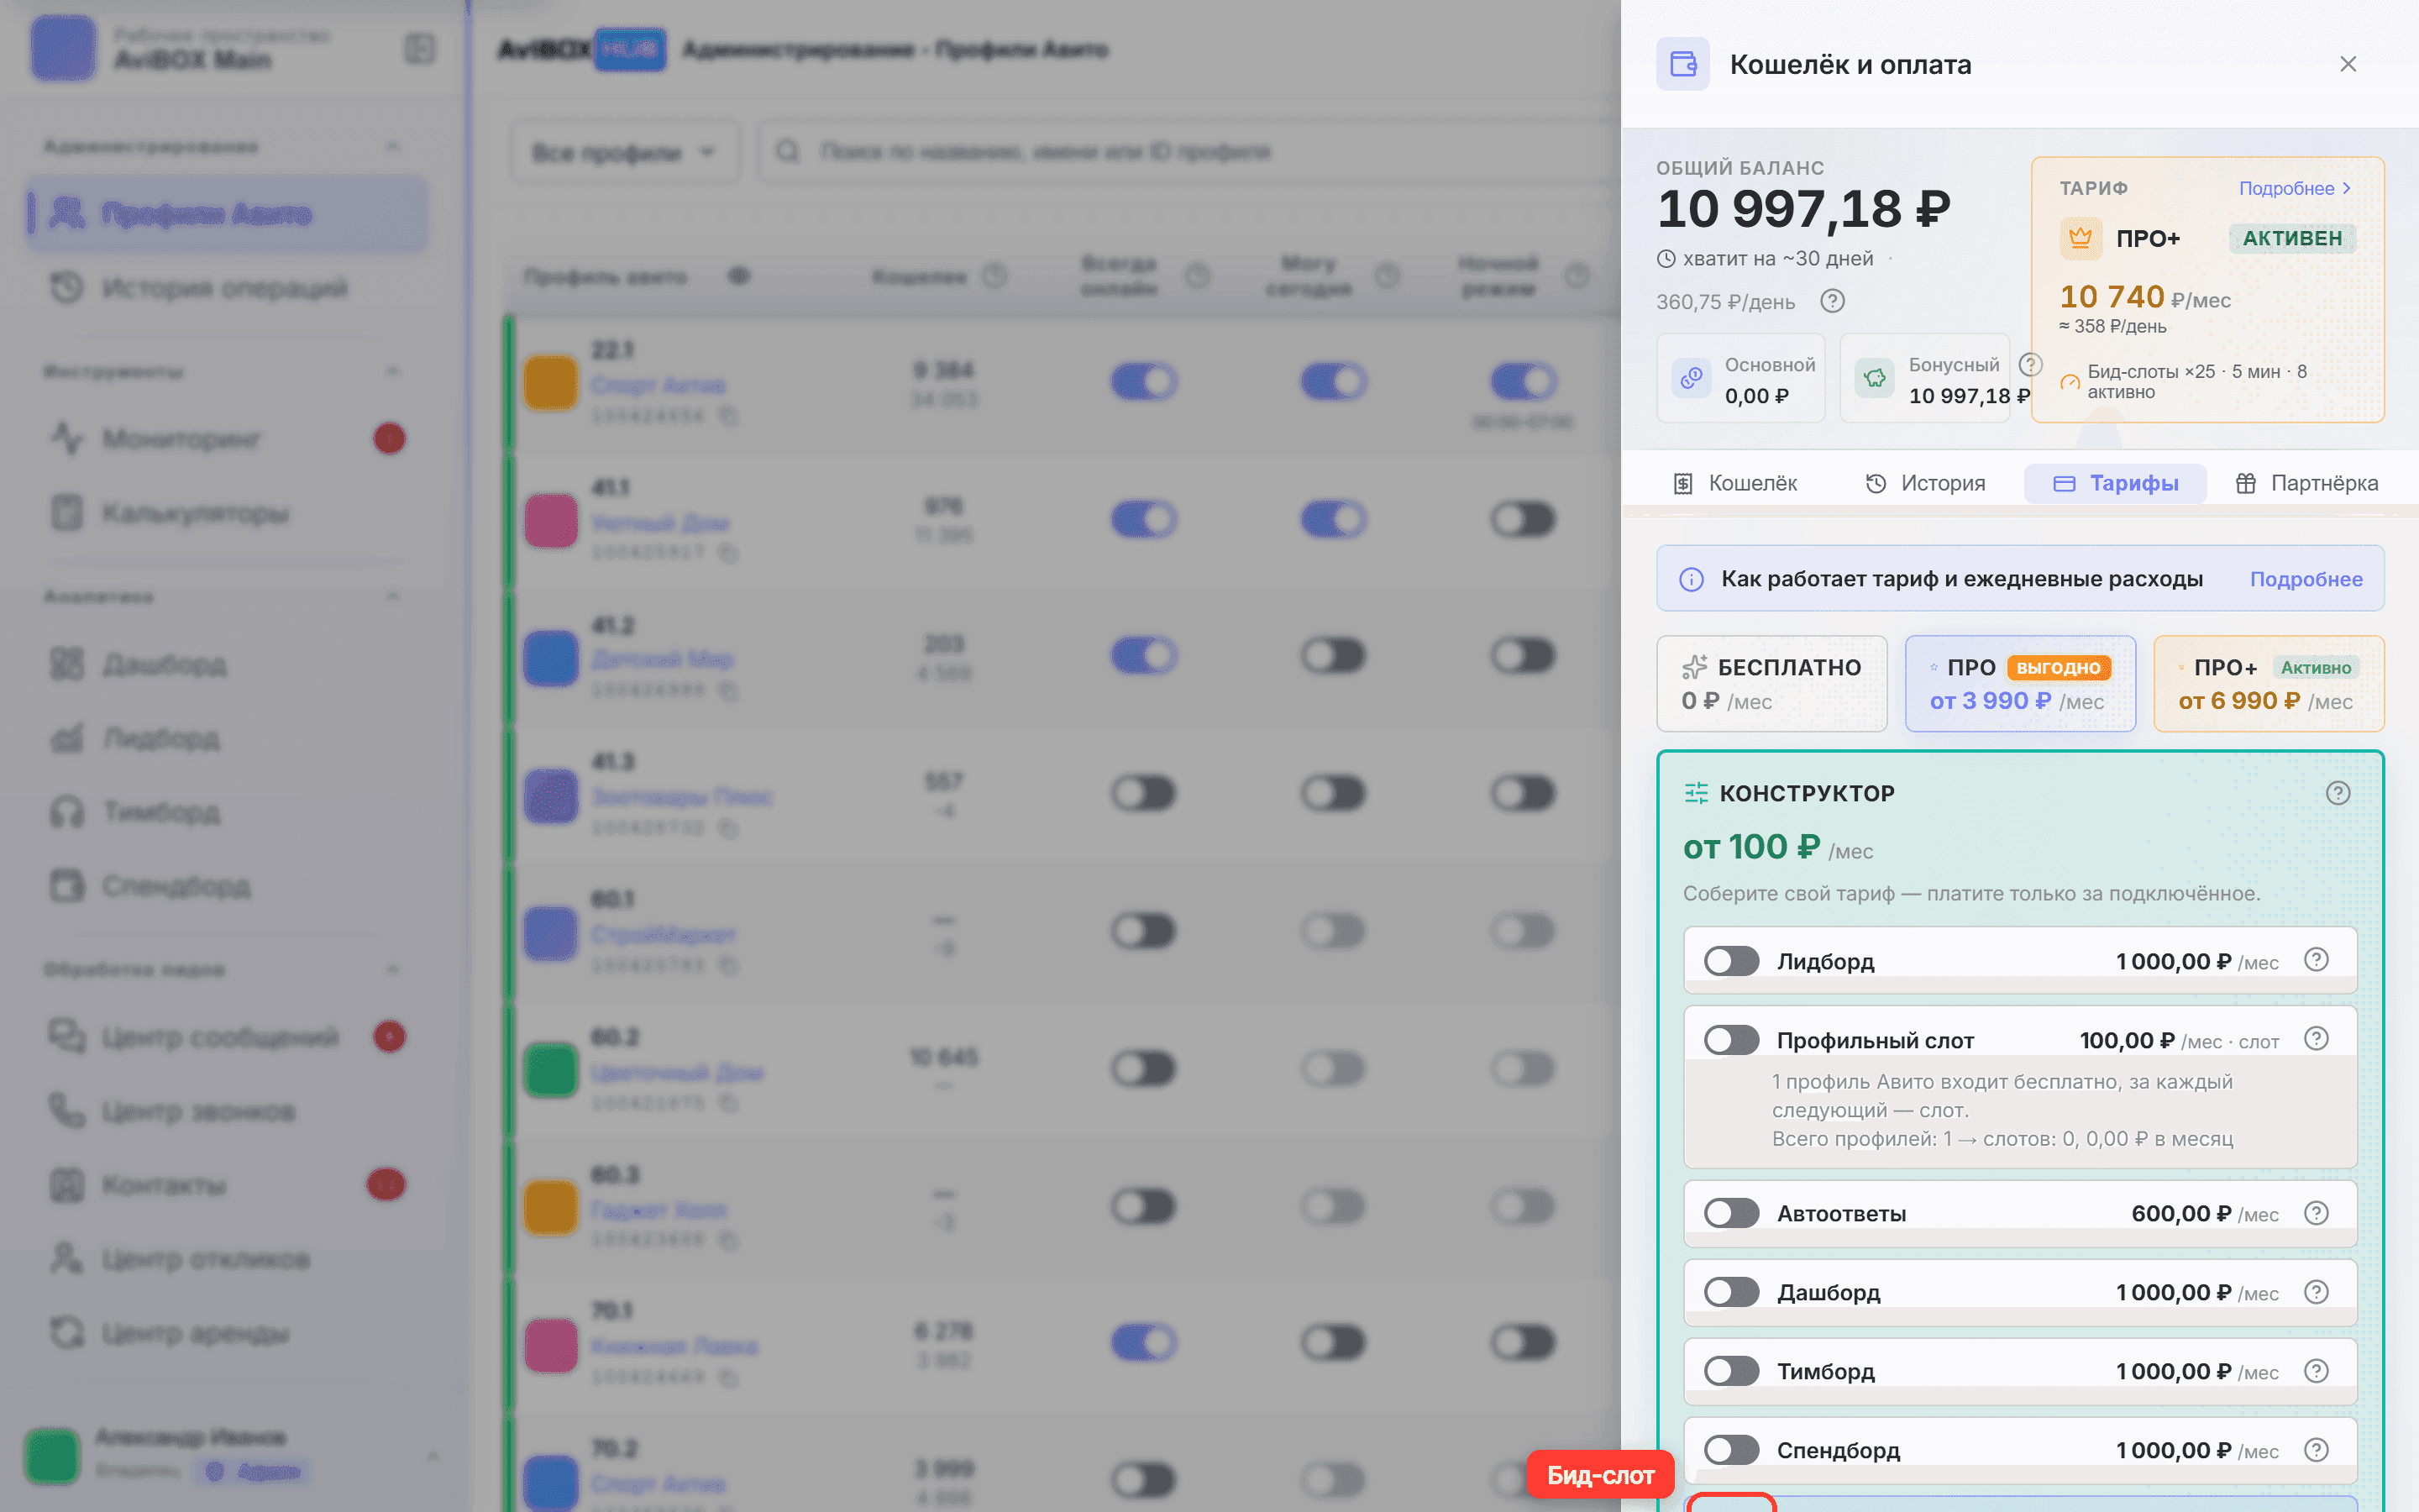Enable the Тимборд toggle in Конструктор
This screenshot has width=2419, height=1512.
pyautogui.click(x=1731, y=1371)
